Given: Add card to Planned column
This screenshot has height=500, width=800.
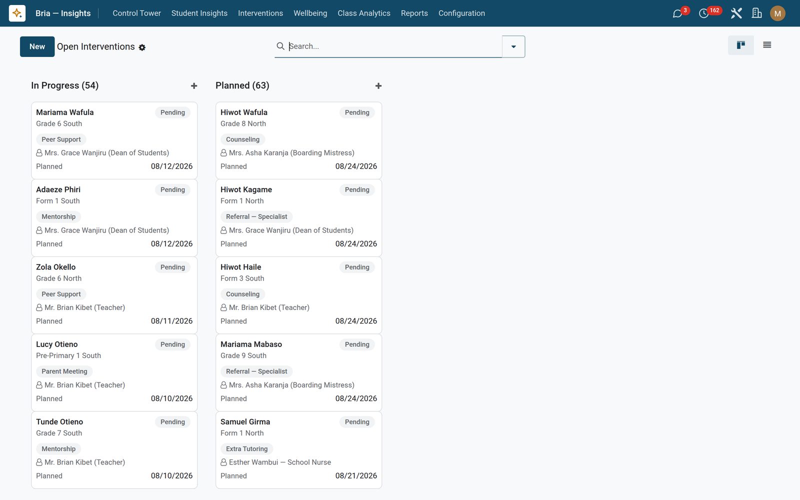Looking at the screenshot, I should pyautogui.click(x=378, y=86).
